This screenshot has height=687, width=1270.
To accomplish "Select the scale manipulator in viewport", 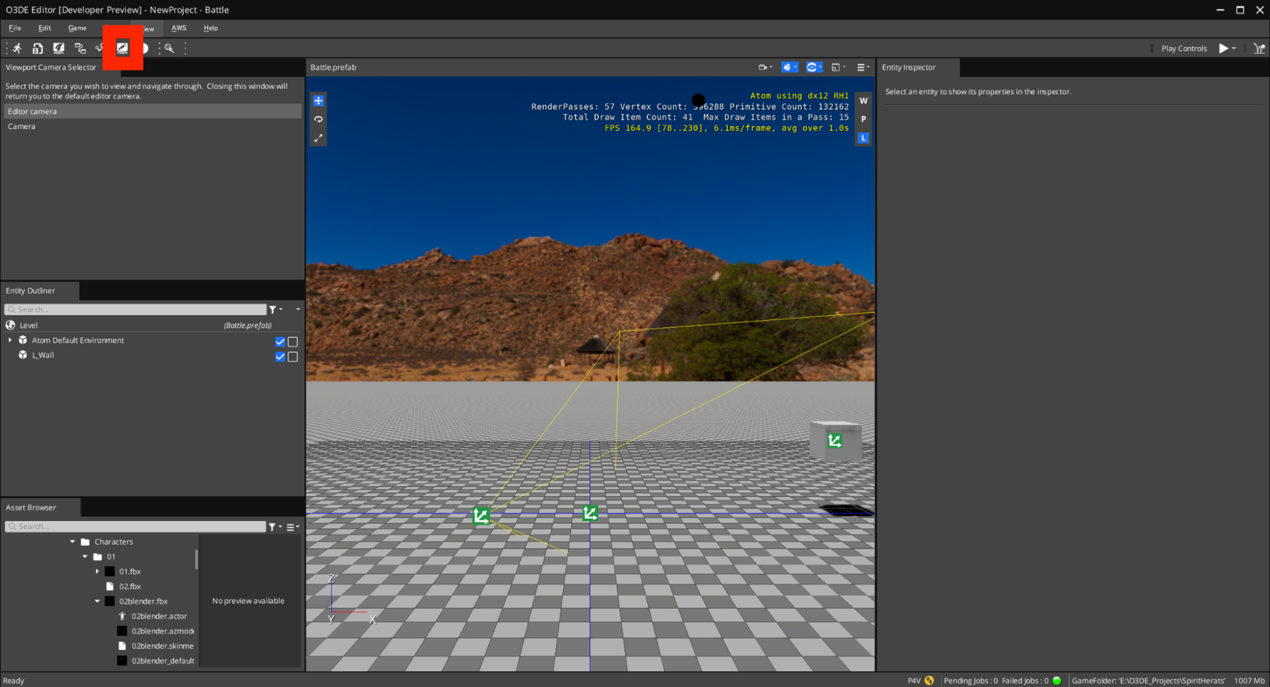I will pos(318,138).
